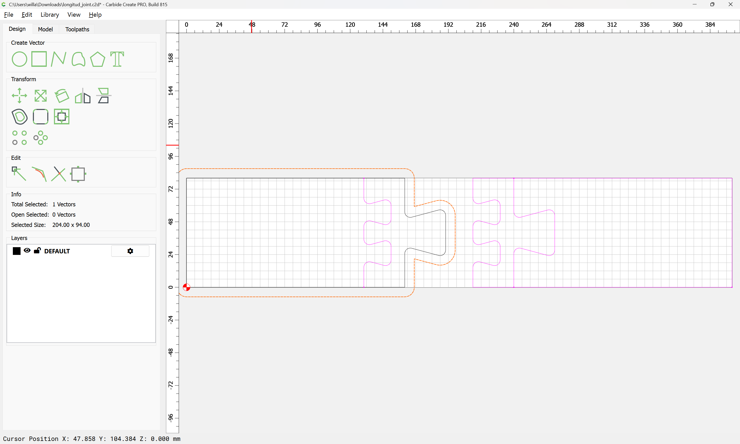Image resolution: width=740 pixels, height=444 pixels.
Task: Activate the Trim Vectors curve tool
Action: coord(39,174)
